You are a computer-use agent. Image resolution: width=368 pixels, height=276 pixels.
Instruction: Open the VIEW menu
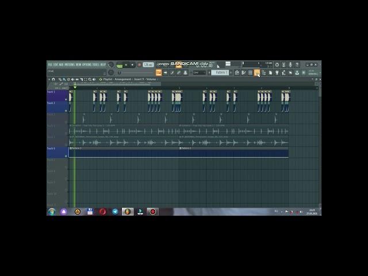click(x=78, y=64)
